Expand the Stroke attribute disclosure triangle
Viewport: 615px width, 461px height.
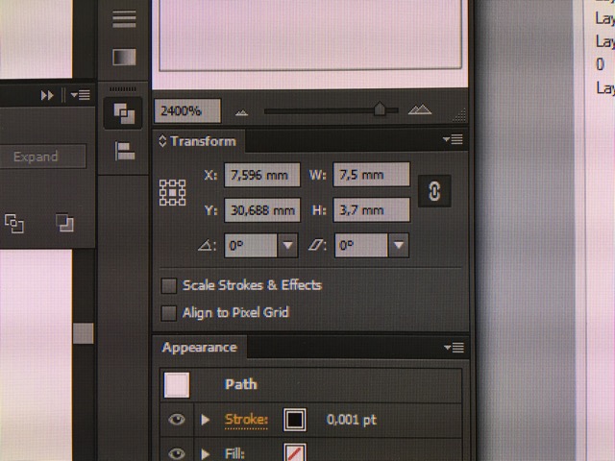tap(205, 420)
